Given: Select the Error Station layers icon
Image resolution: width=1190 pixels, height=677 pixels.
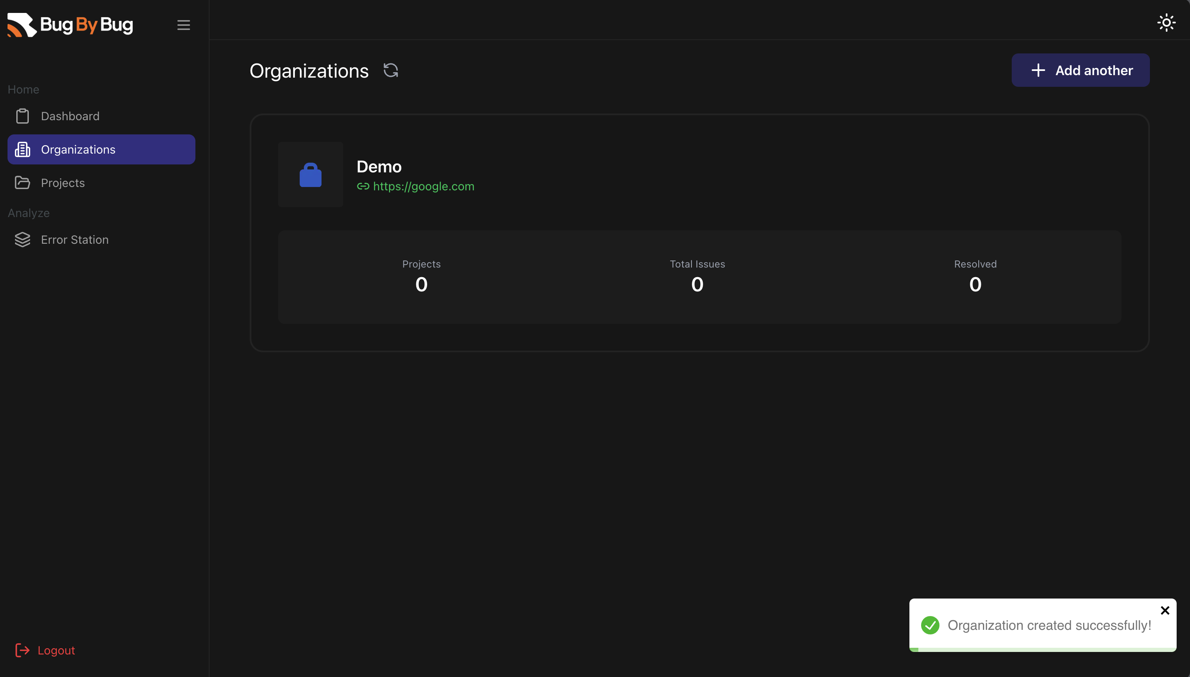Looking at the screenshot, I should 22,240.
